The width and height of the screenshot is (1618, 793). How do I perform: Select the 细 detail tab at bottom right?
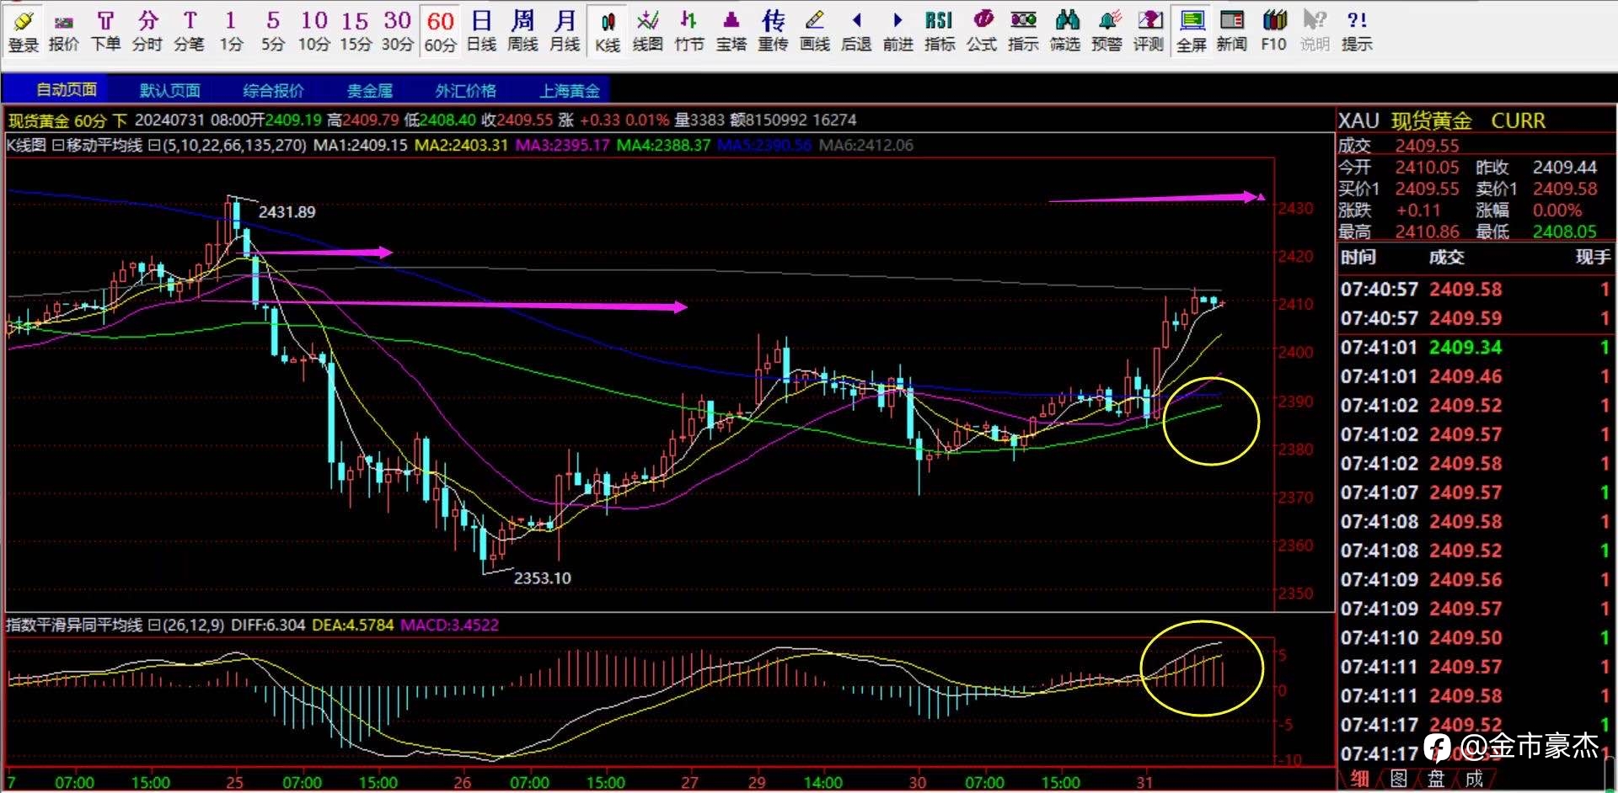tap(1359, 779)
